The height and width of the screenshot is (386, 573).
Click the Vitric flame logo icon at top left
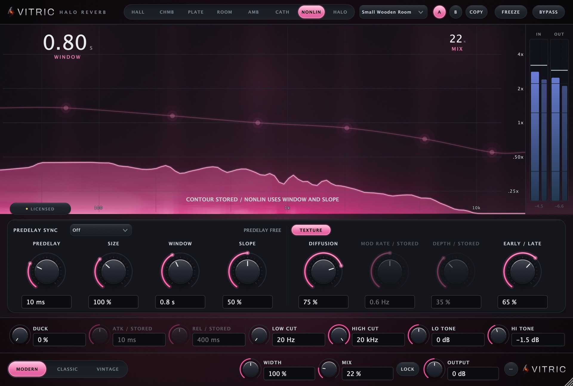coord(11,12)
